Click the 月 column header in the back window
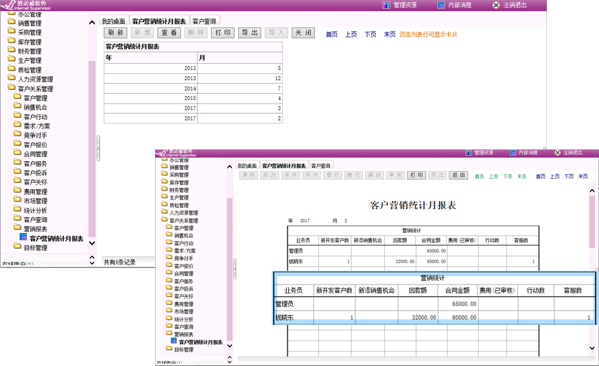This screenshot has height=366, width=599. tap(240, 58)
